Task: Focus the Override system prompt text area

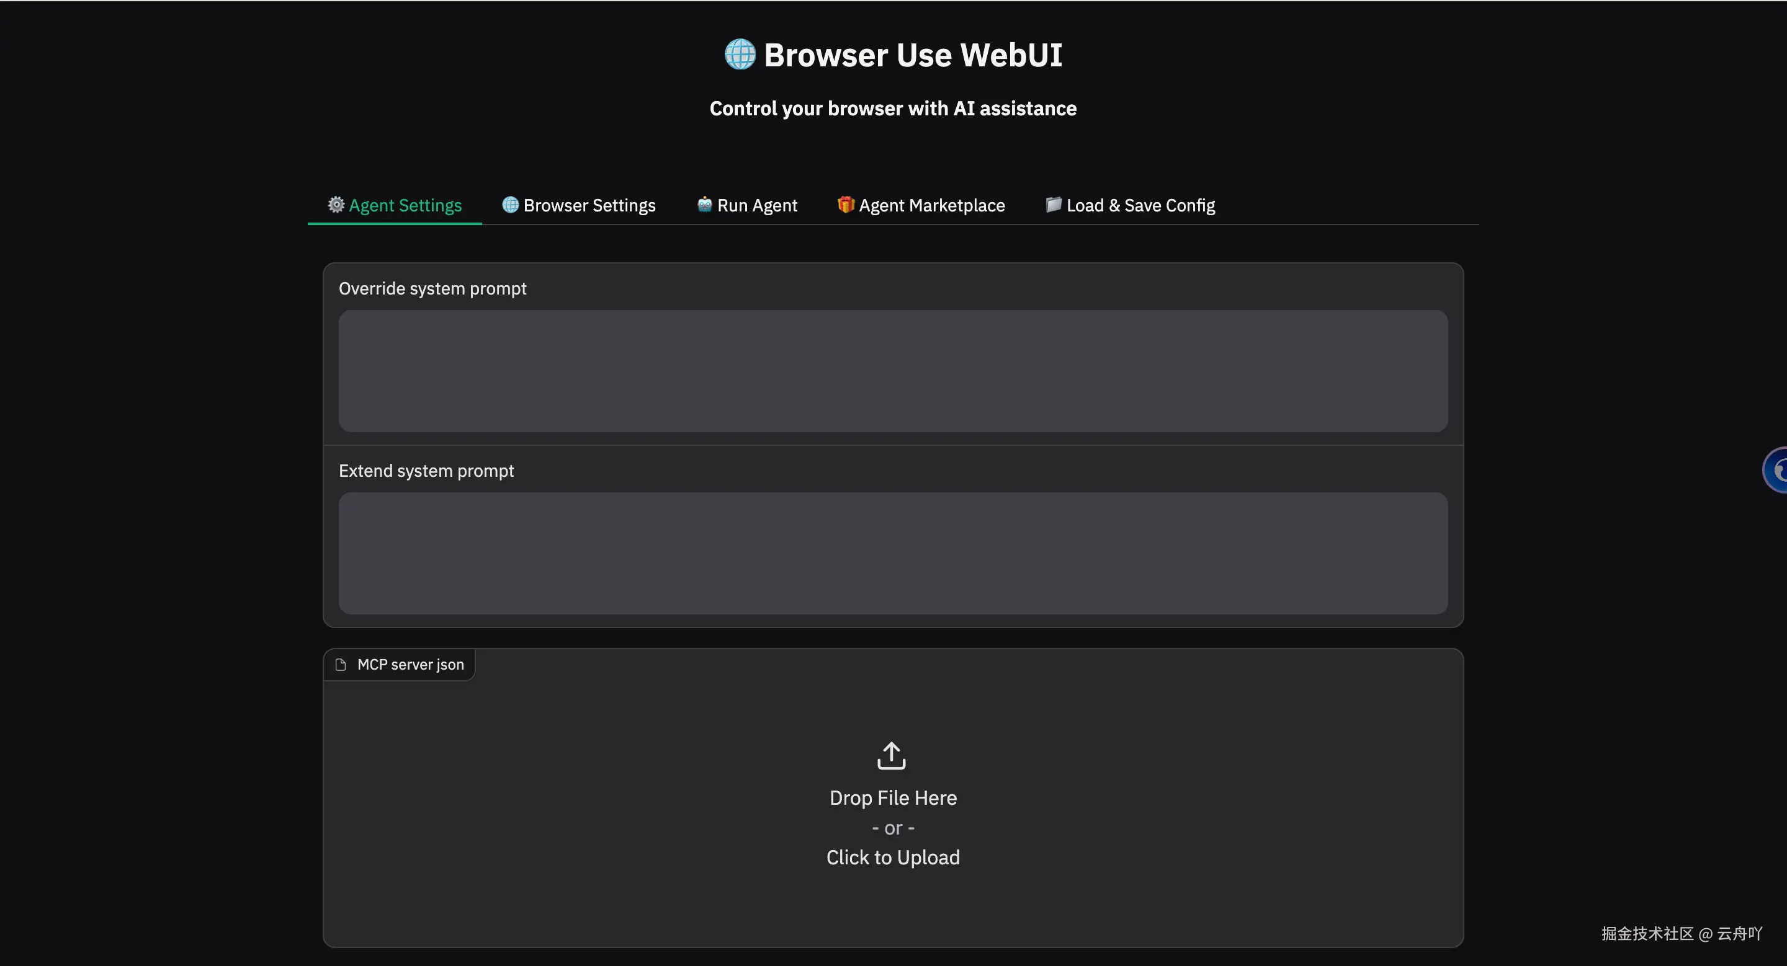Action: coord(893,371)
